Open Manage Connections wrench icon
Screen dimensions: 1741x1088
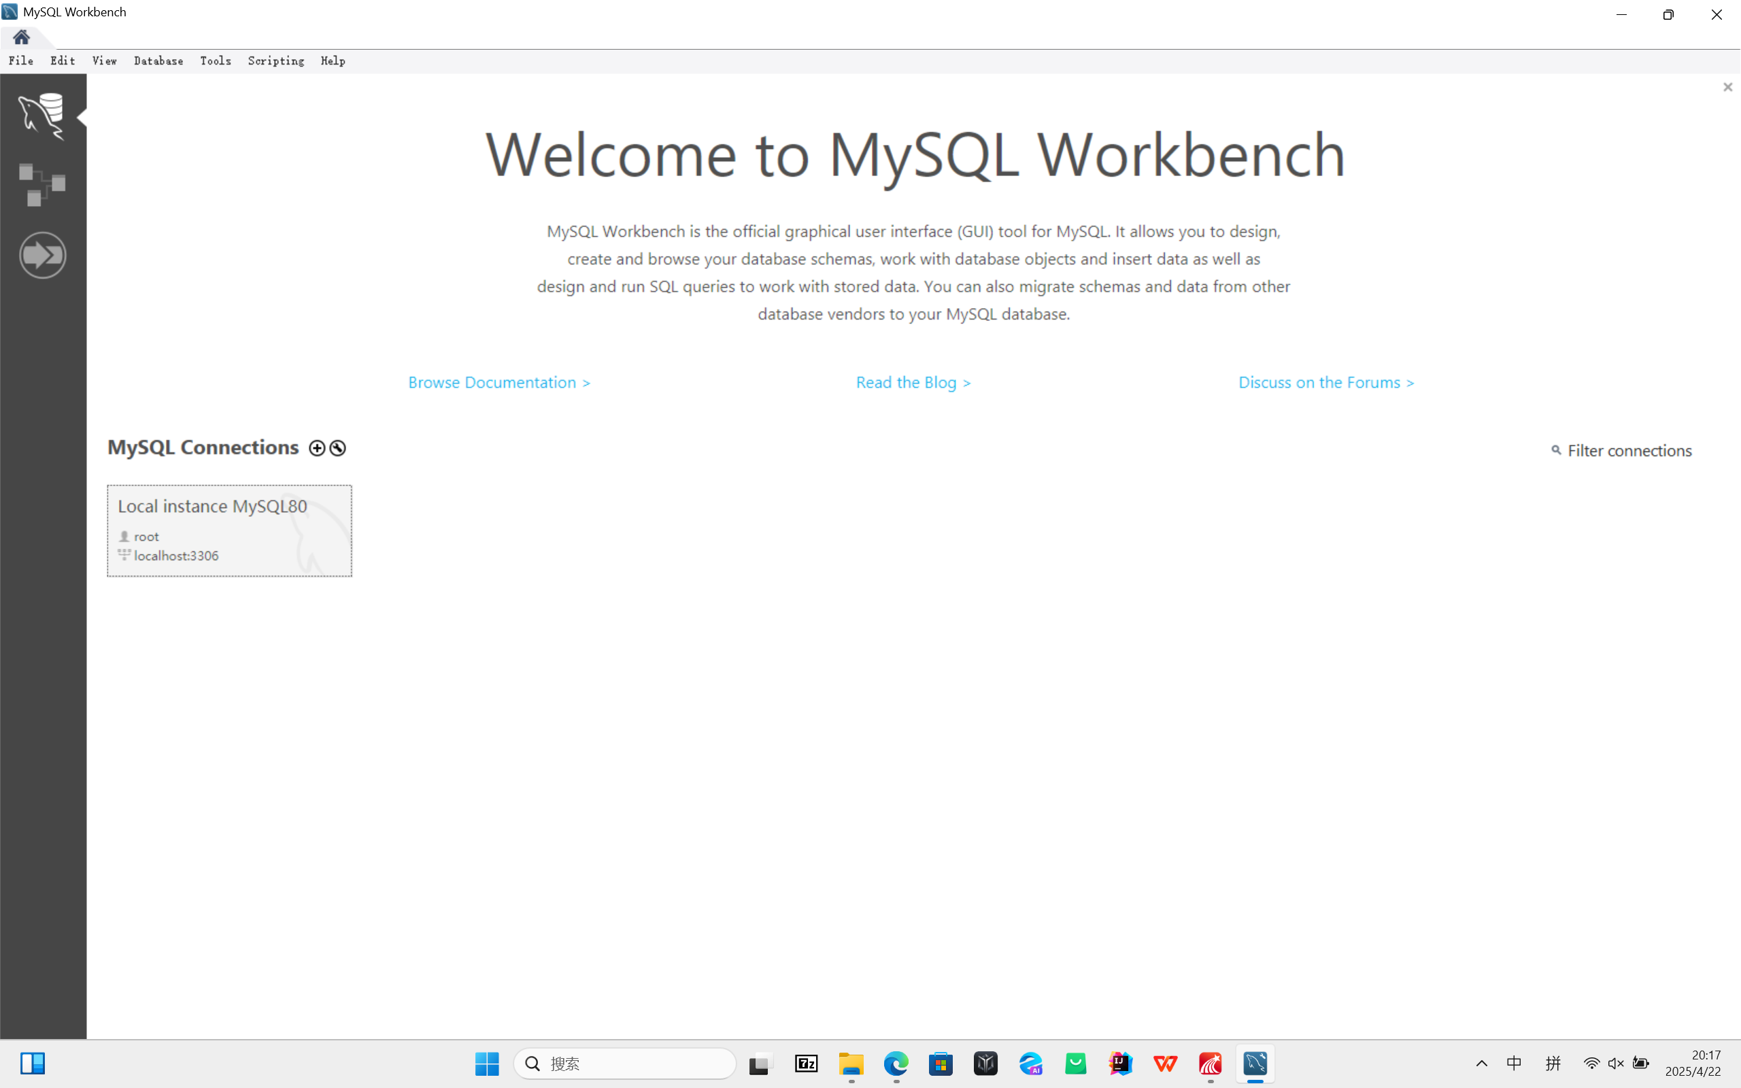(337, 448)
